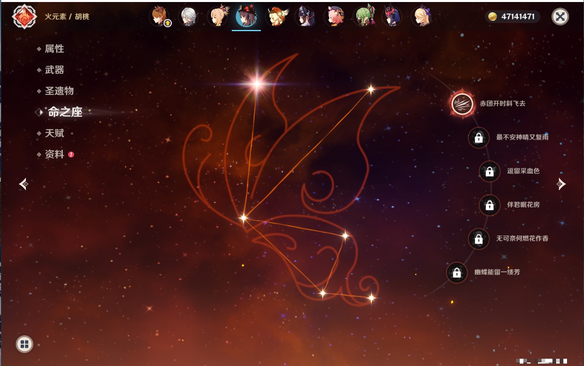Image resolution: width=584 pixels, height=366 pixels.
Task: Select the dark-haired Yun Jin avatar
Action: pos(305,17)
